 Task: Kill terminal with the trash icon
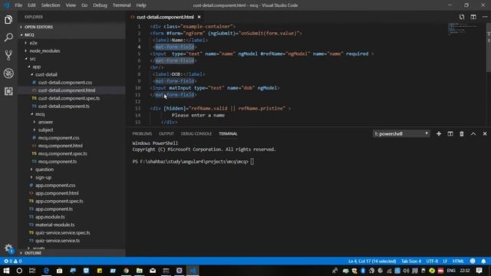tap(462, 134)
